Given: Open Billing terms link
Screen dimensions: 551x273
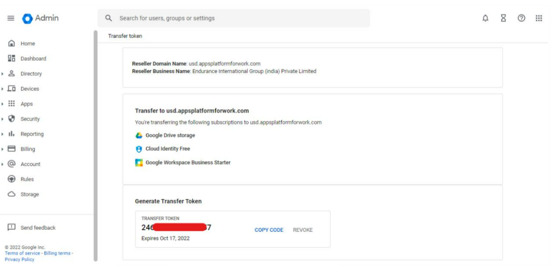Looking at the screenshot, I should 57,253.
